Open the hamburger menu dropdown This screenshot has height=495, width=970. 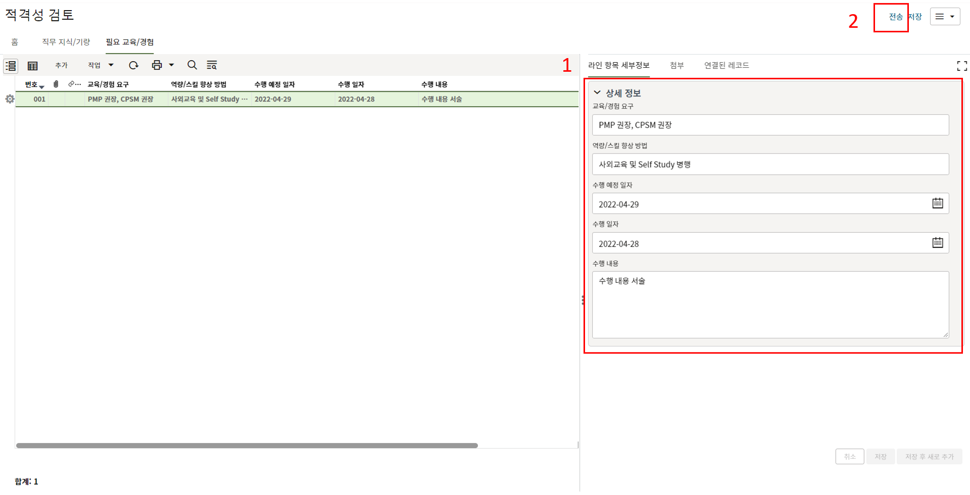click(x=945, y=17)
